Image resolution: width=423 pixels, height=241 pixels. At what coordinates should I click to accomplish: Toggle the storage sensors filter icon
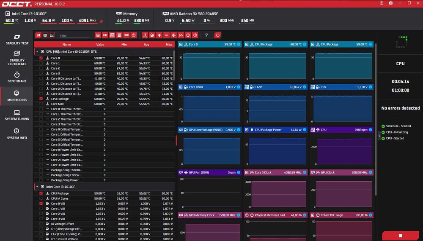(x=119, y=35)
